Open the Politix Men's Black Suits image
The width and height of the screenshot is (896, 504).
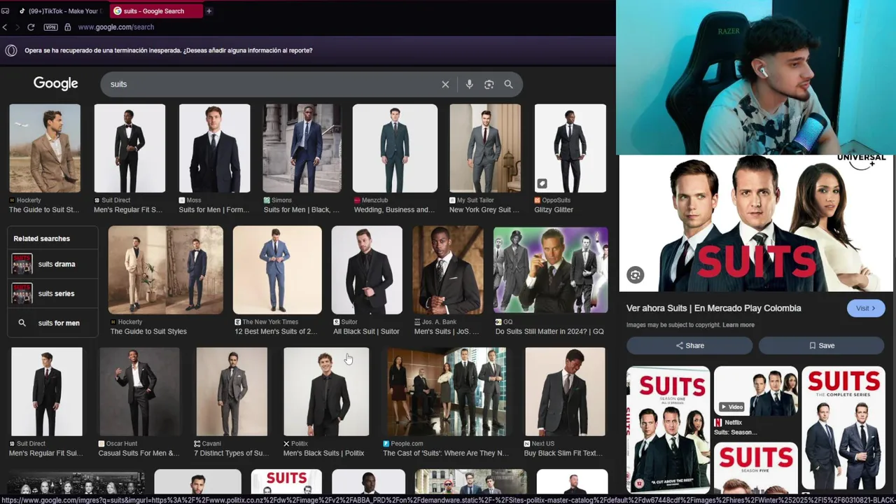[326, 392]
